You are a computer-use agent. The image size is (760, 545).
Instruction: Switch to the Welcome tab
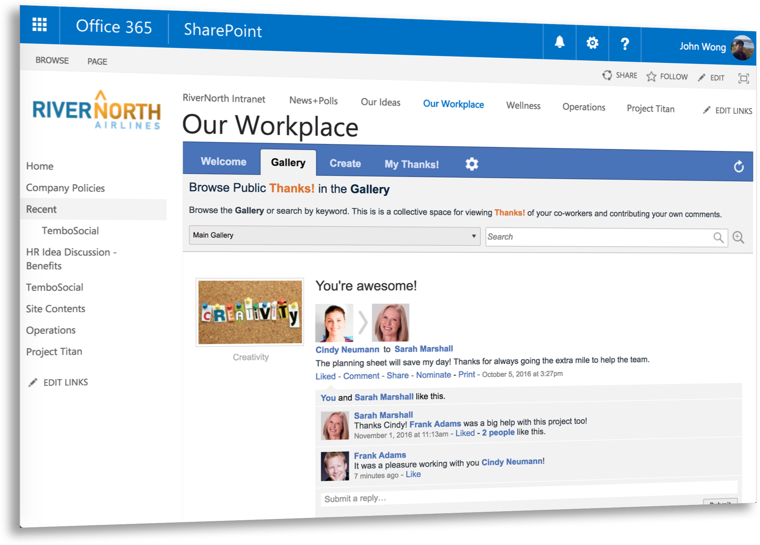[x=223, y=161]
